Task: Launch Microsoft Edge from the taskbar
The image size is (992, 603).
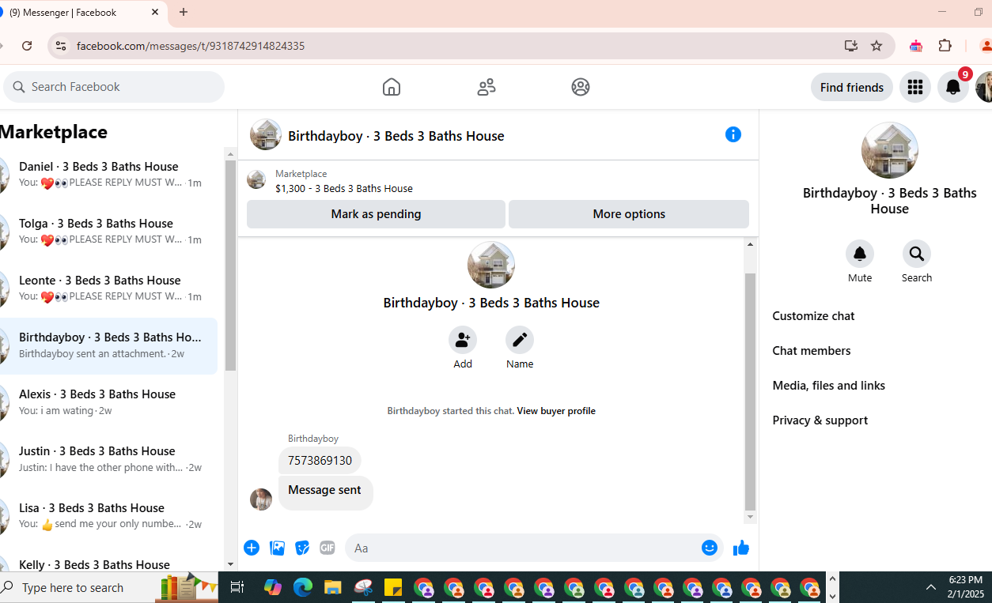Action: click(303, 587)
